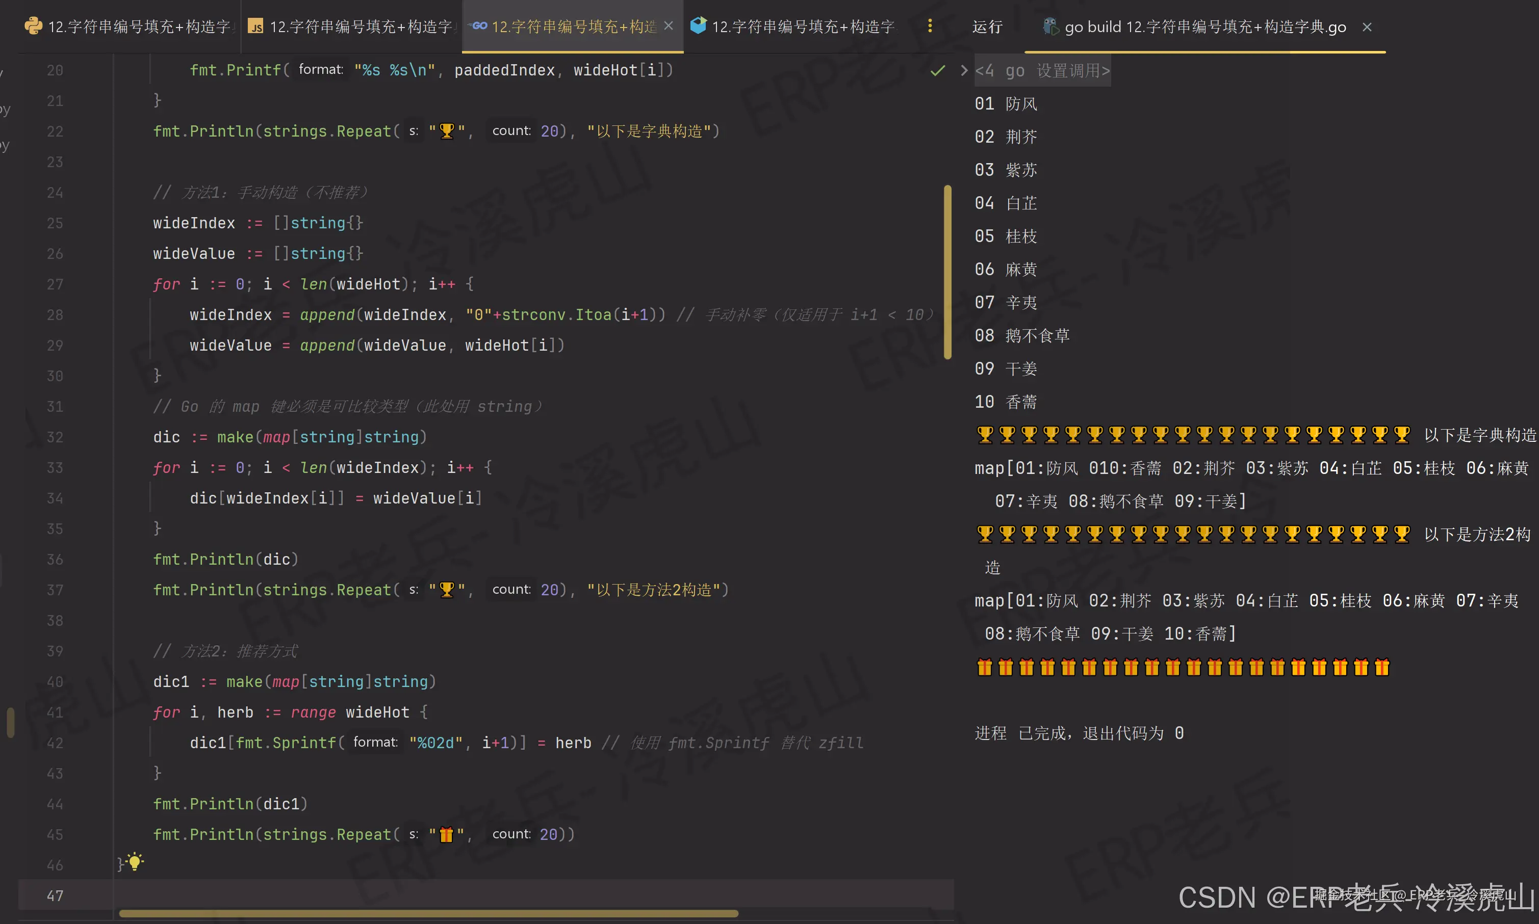Click line number 32 in gutter
Viewport: 1539px width, 924px height.
click(55, 437)
